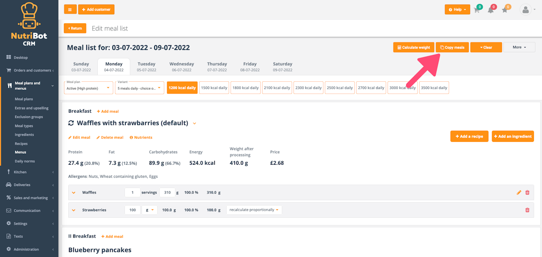Click the swap meal refresh icon
This screenshot has width=542, height=257.
[71, 123]
